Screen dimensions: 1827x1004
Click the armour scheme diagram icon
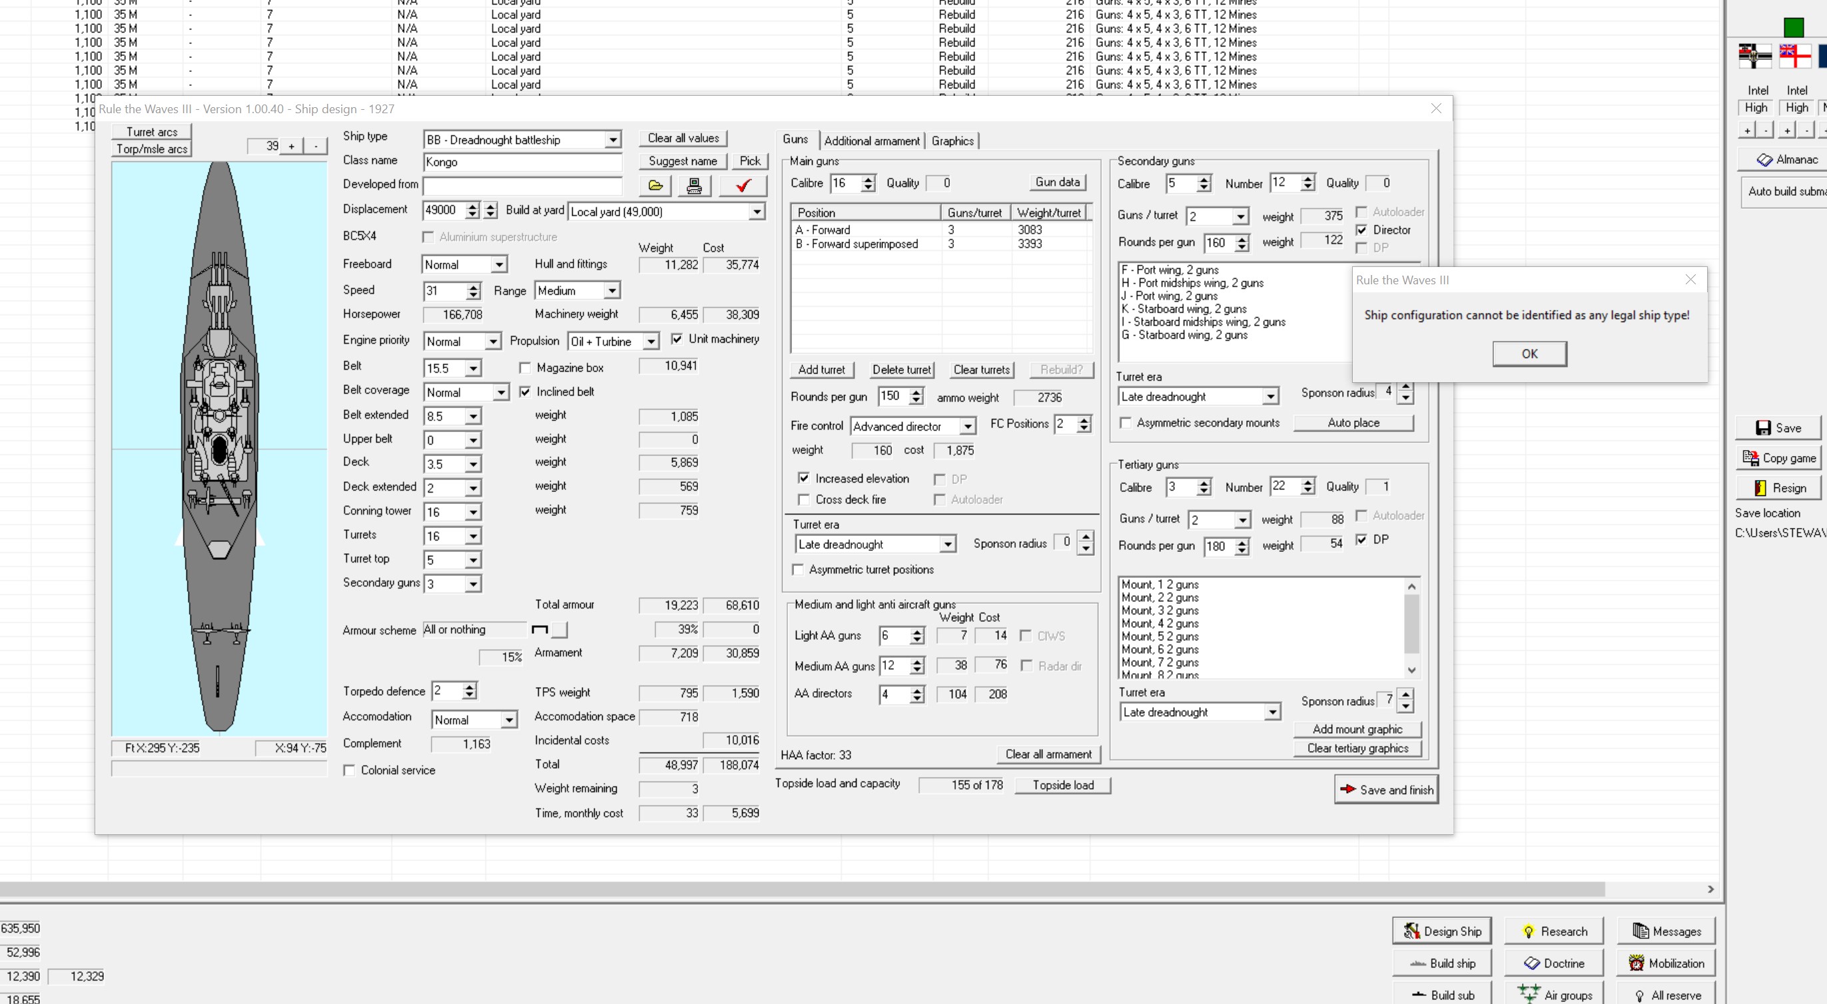click(540, 630)
